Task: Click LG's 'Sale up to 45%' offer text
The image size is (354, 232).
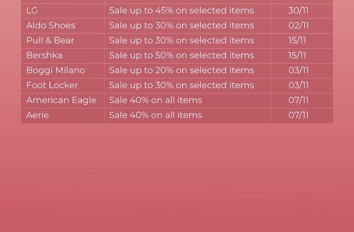Action: [181, 11]
